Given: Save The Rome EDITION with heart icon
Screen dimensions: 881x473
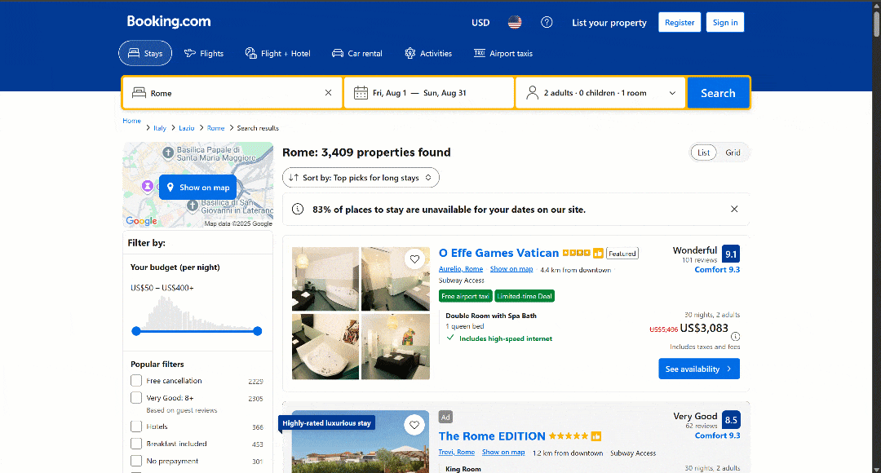Looking at the screenshot, I should pyautogui.click(x=414, y=425).
